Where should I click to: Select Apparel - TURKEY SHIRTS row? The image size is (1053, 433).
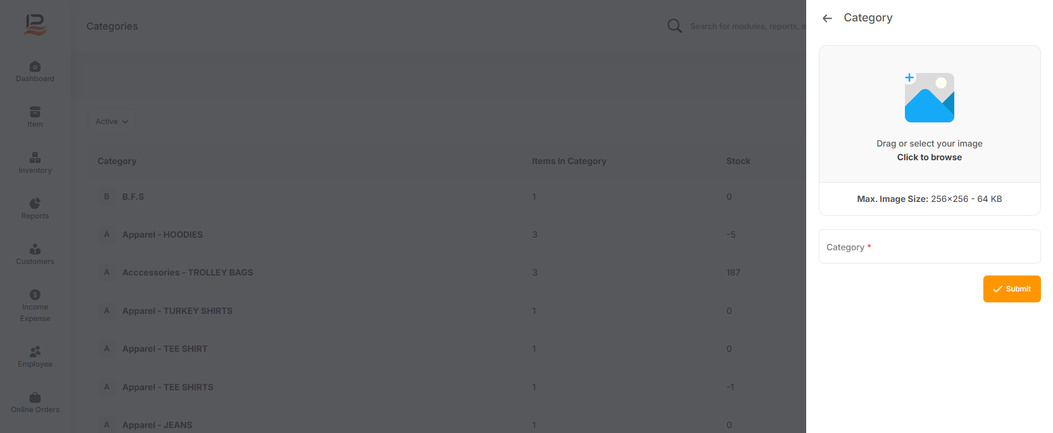coord(448,311)
